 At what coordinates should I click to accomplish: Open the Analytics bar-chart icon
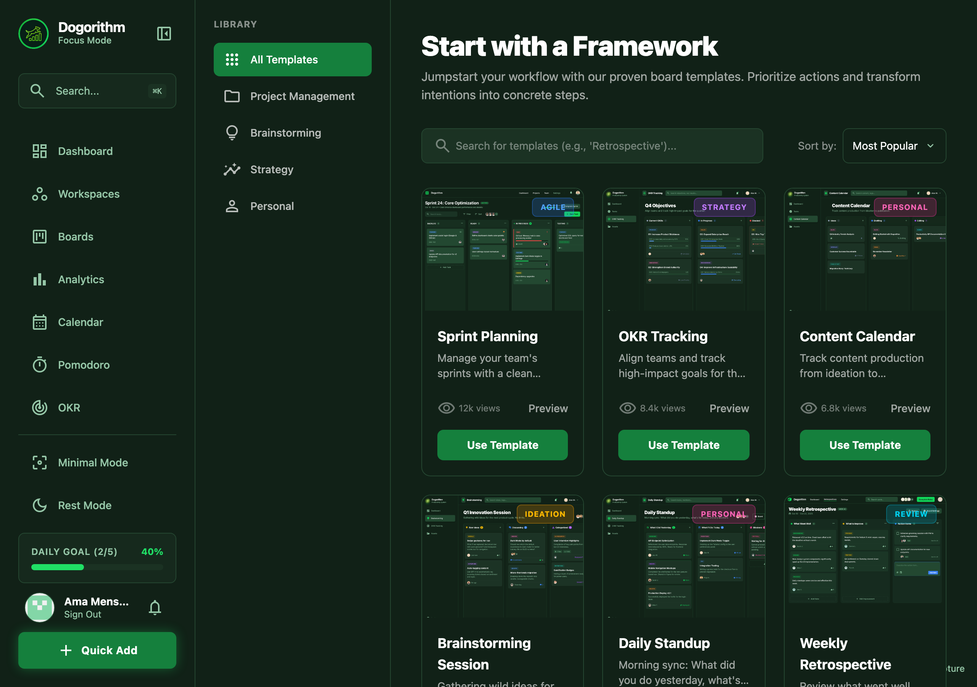coord(40,279)
